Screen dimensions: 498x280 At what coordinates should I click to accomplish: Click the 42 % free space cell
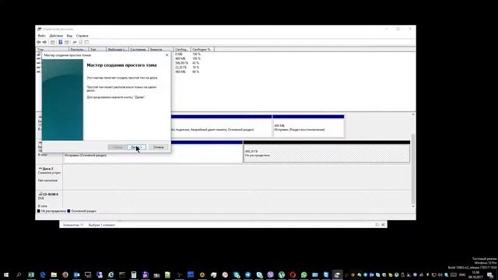pos(196,63)
